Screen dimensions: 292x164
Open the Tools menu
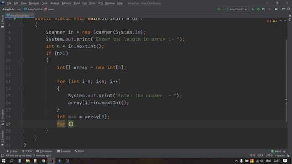pos(92,3)
